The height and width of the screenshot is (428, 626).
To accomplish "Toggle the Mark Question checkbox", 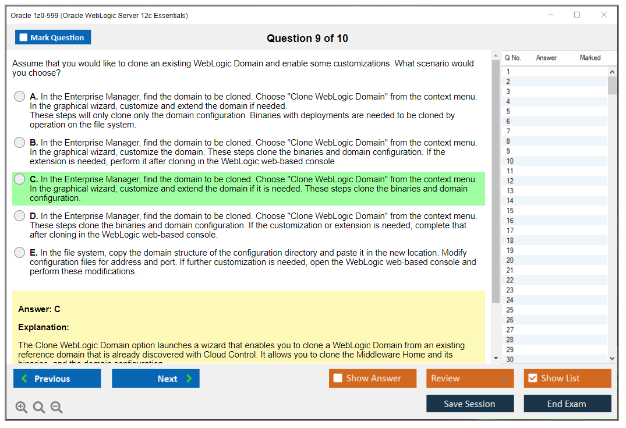I will click(23, 37).
